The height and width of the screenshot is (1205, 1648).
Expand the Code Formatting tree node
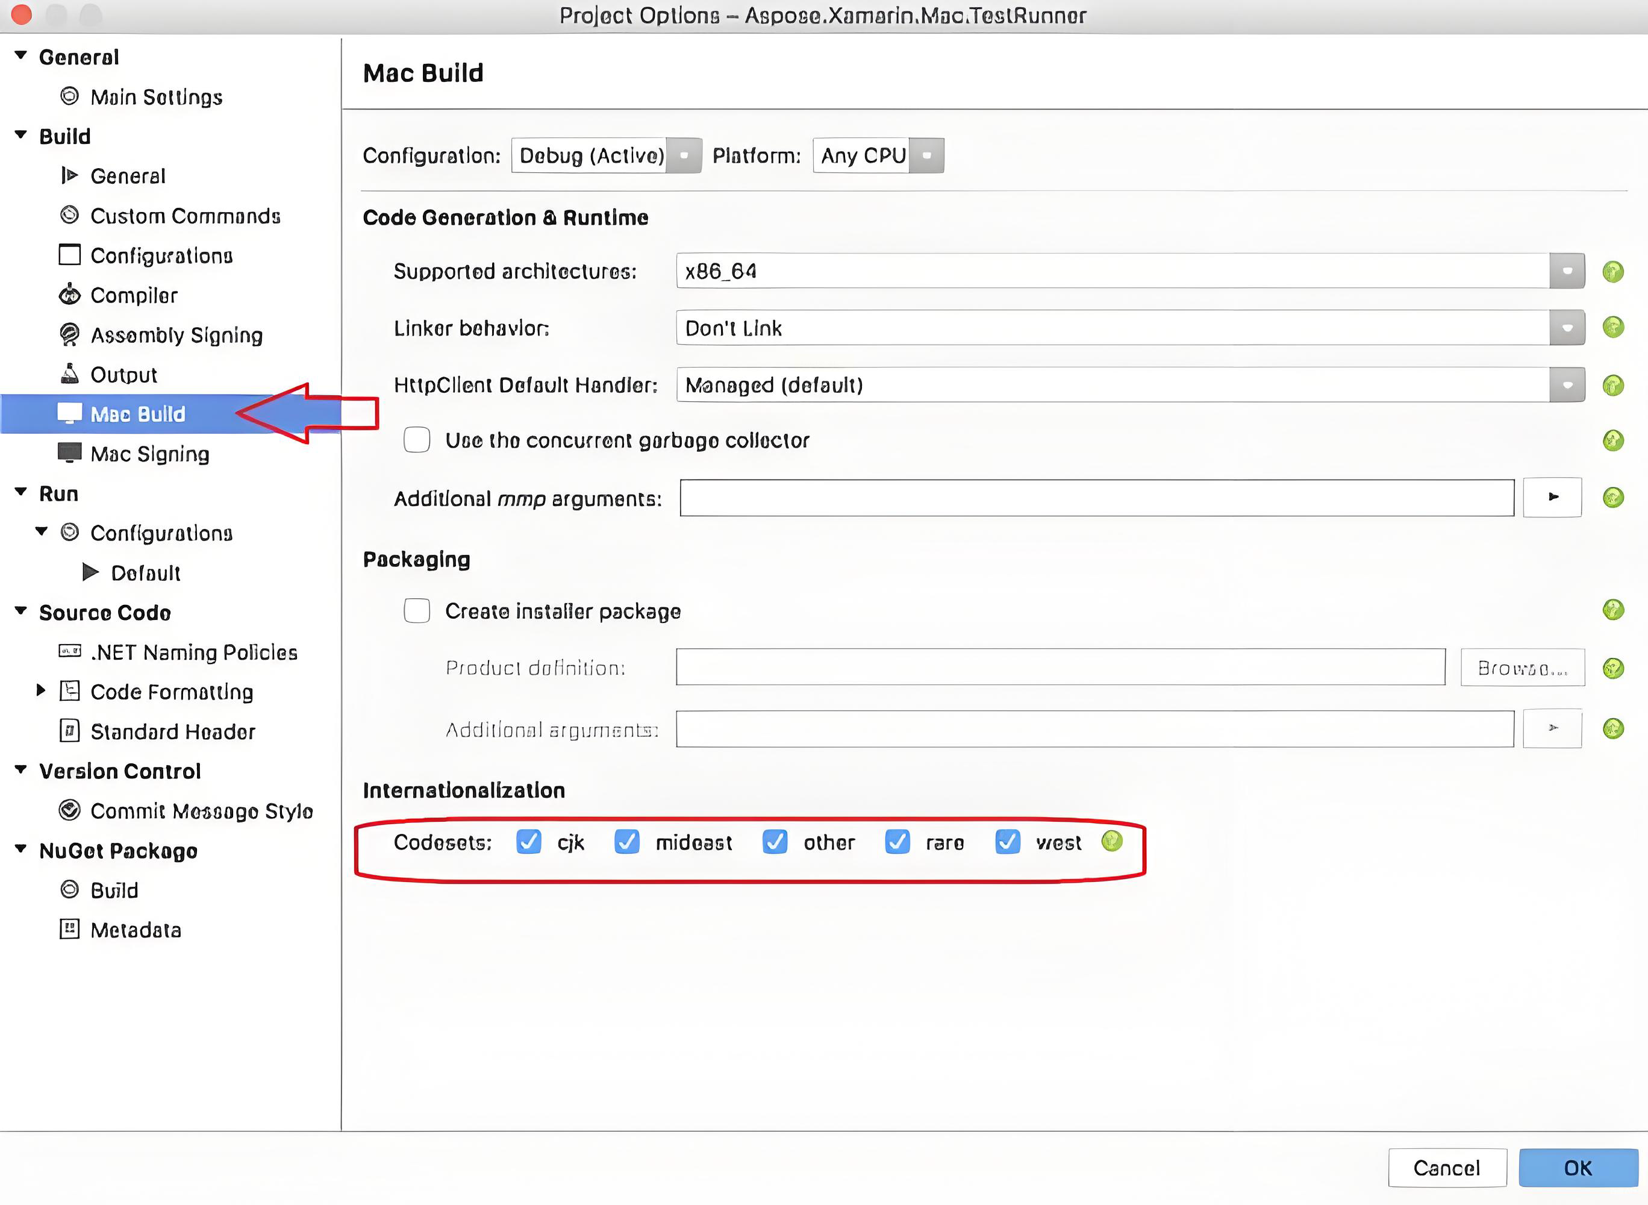tap(41, 690)
